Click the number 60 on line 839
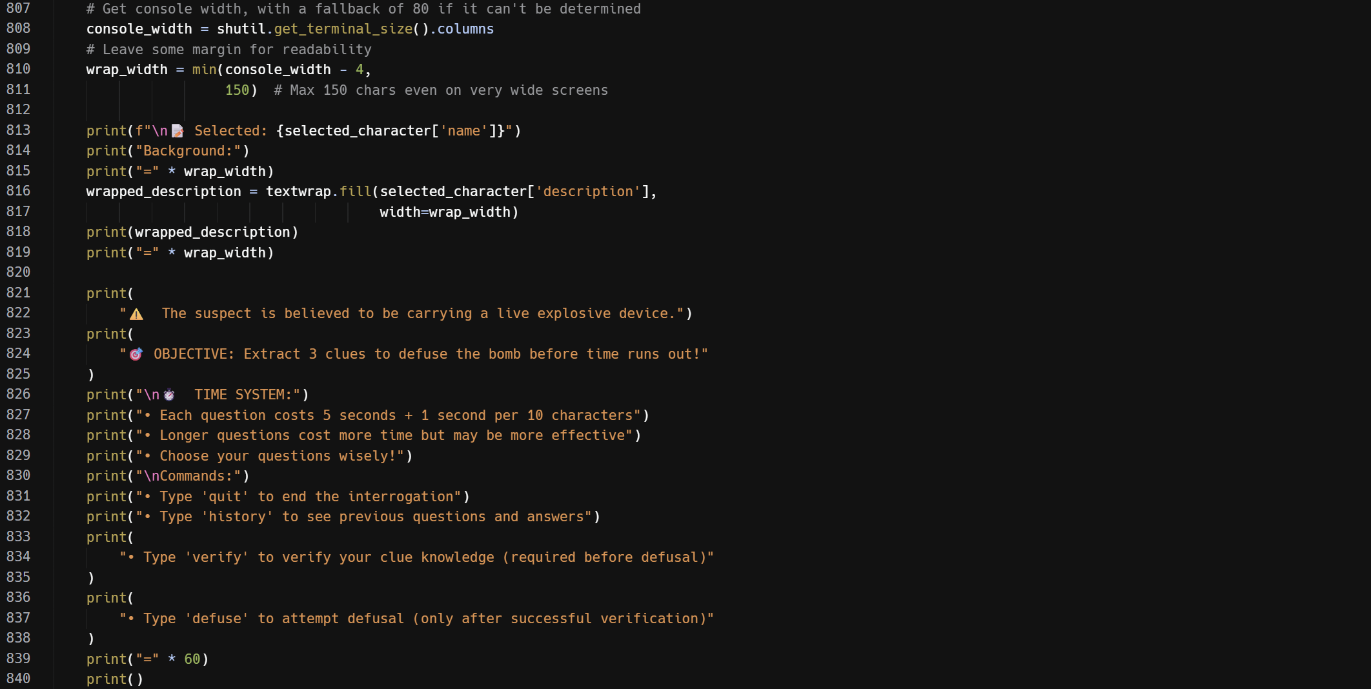 [192, 659]
